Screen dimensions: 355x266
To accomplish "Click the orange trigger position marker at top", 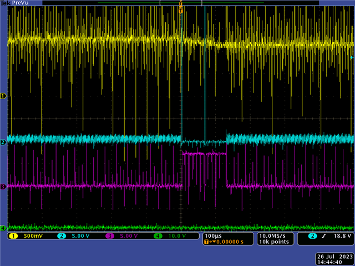I will 181,11.
